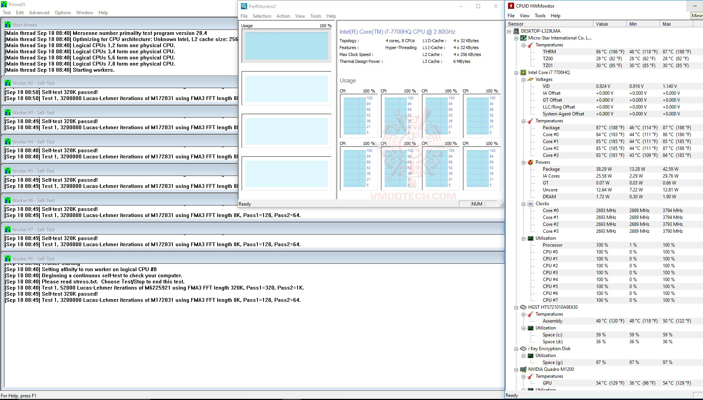Click the Intel(R) Core(TM) i7-7700HQ heading in PerfMonitor2
Screen dimensions: 703x400
397,32
